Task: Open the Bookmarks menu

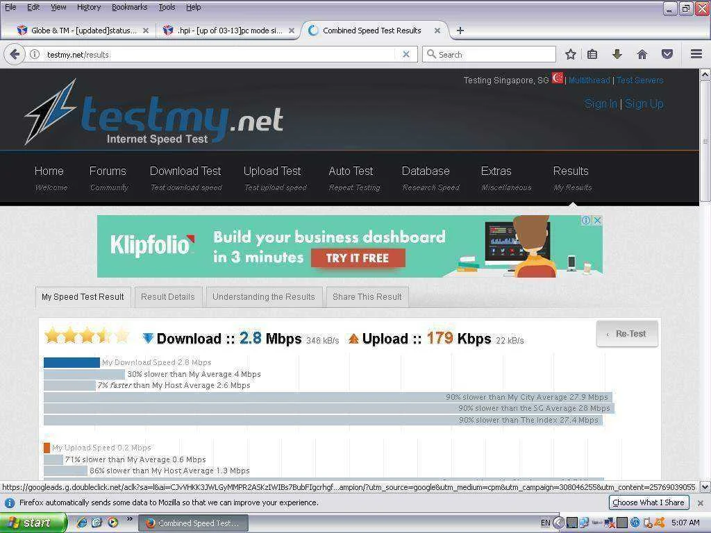Action: click(130, 7)
